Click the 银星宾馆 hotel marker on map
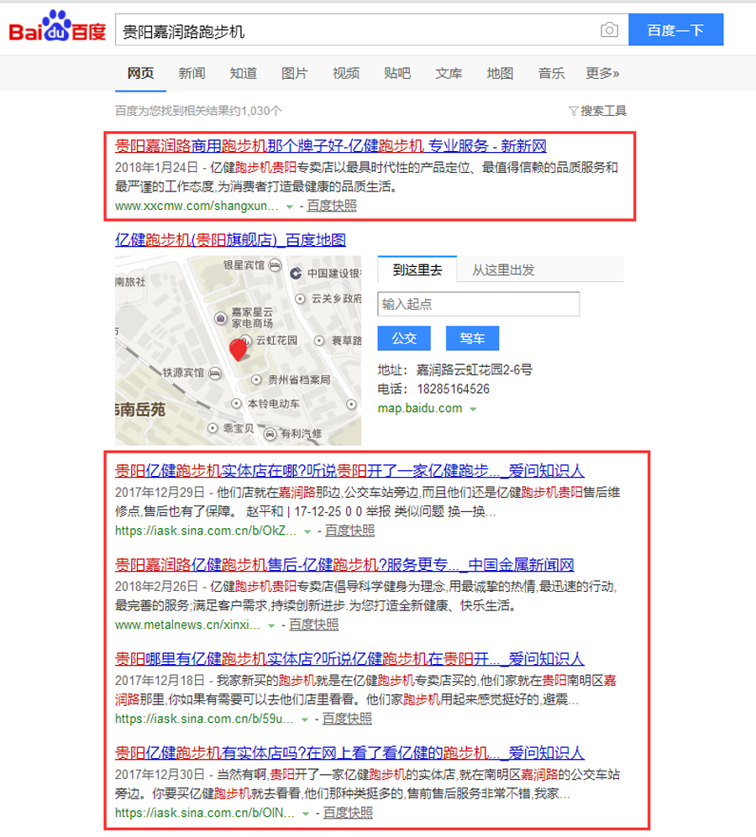 tap(276, 264)
